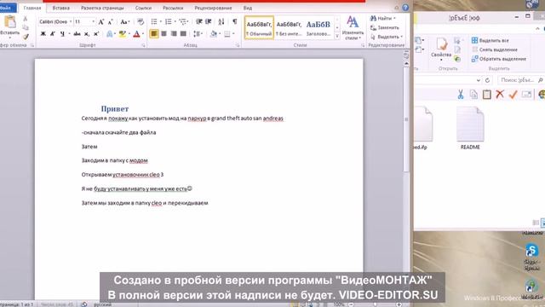This screenshot has width=545, height=307.
Task: Click the orange checkmark icon in Explorer
Action: tap(513, 94)
